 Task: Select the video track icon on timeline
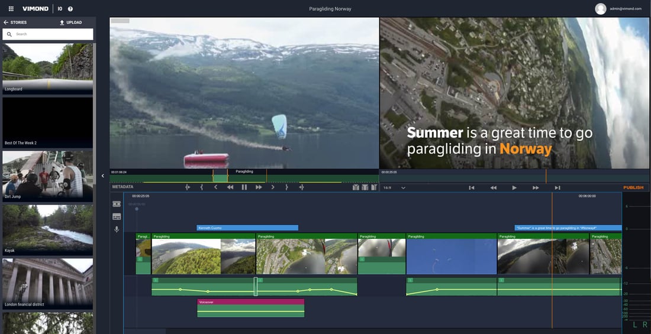117,204
